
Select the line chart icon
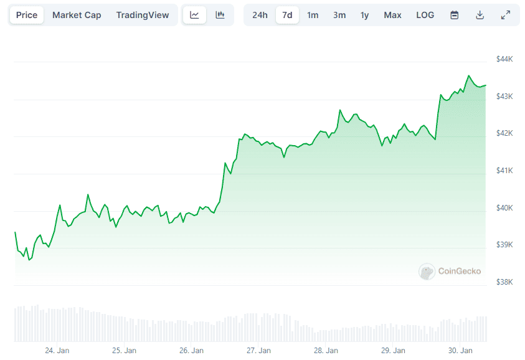click(x=194, y=14)
